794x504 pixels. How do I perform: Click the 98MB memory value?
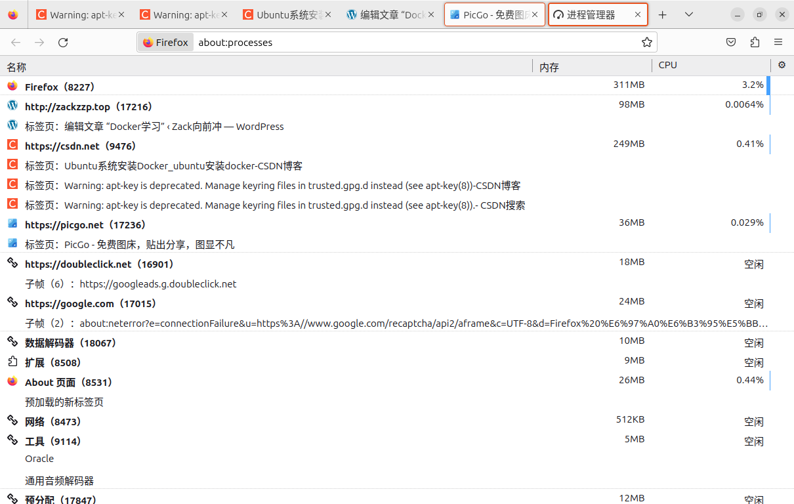[631, 104]
